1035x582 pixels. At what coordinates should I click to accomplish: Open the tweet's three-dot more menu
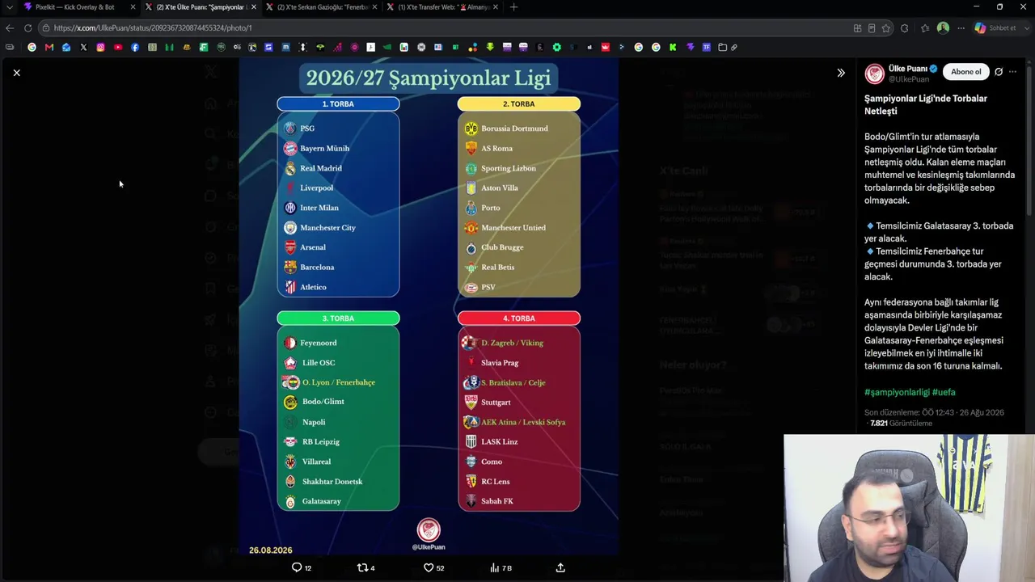pyautogui.click(x=1013, y=72)
